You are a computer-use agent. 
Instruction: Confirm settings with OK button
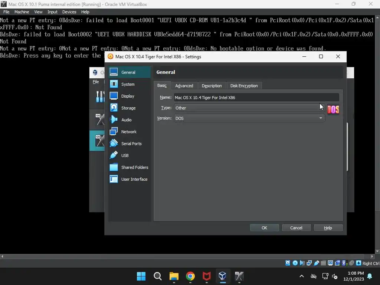click(264, 228)
